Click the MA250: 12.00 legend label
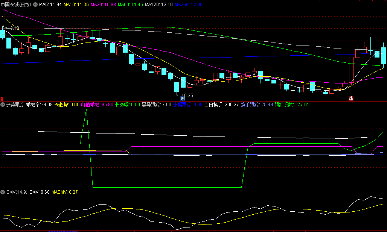This screenshot has height=232, width=387. [189, 5]
